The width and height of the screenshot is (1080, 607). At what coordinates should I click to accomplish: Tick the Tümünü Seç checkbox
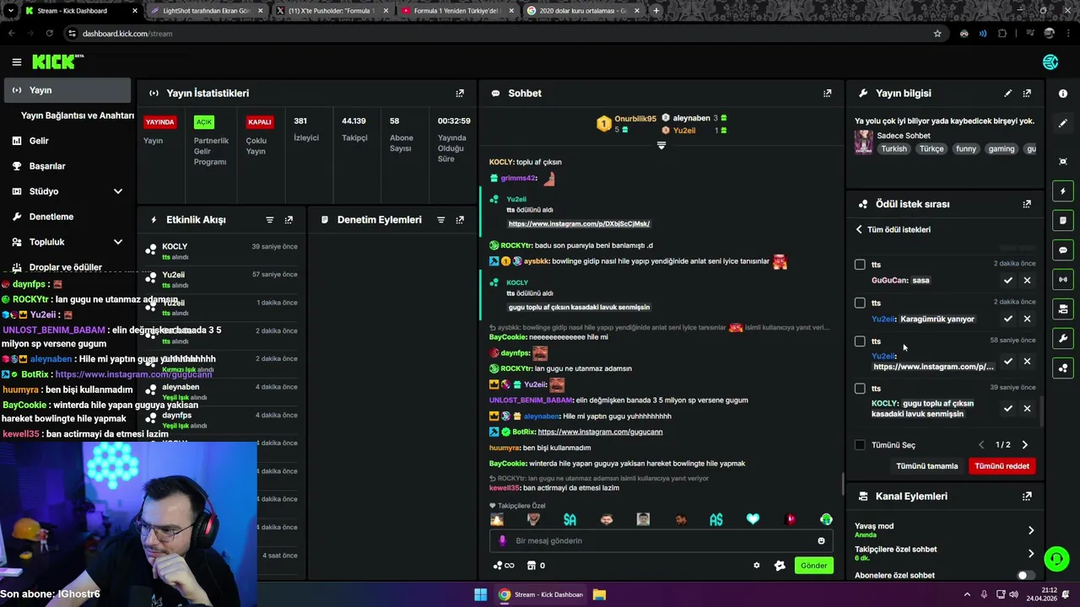(860, 445)
